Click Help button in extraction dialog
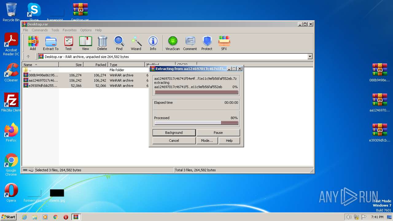Screen dimensions: 393x221 (x=229, y=141)
